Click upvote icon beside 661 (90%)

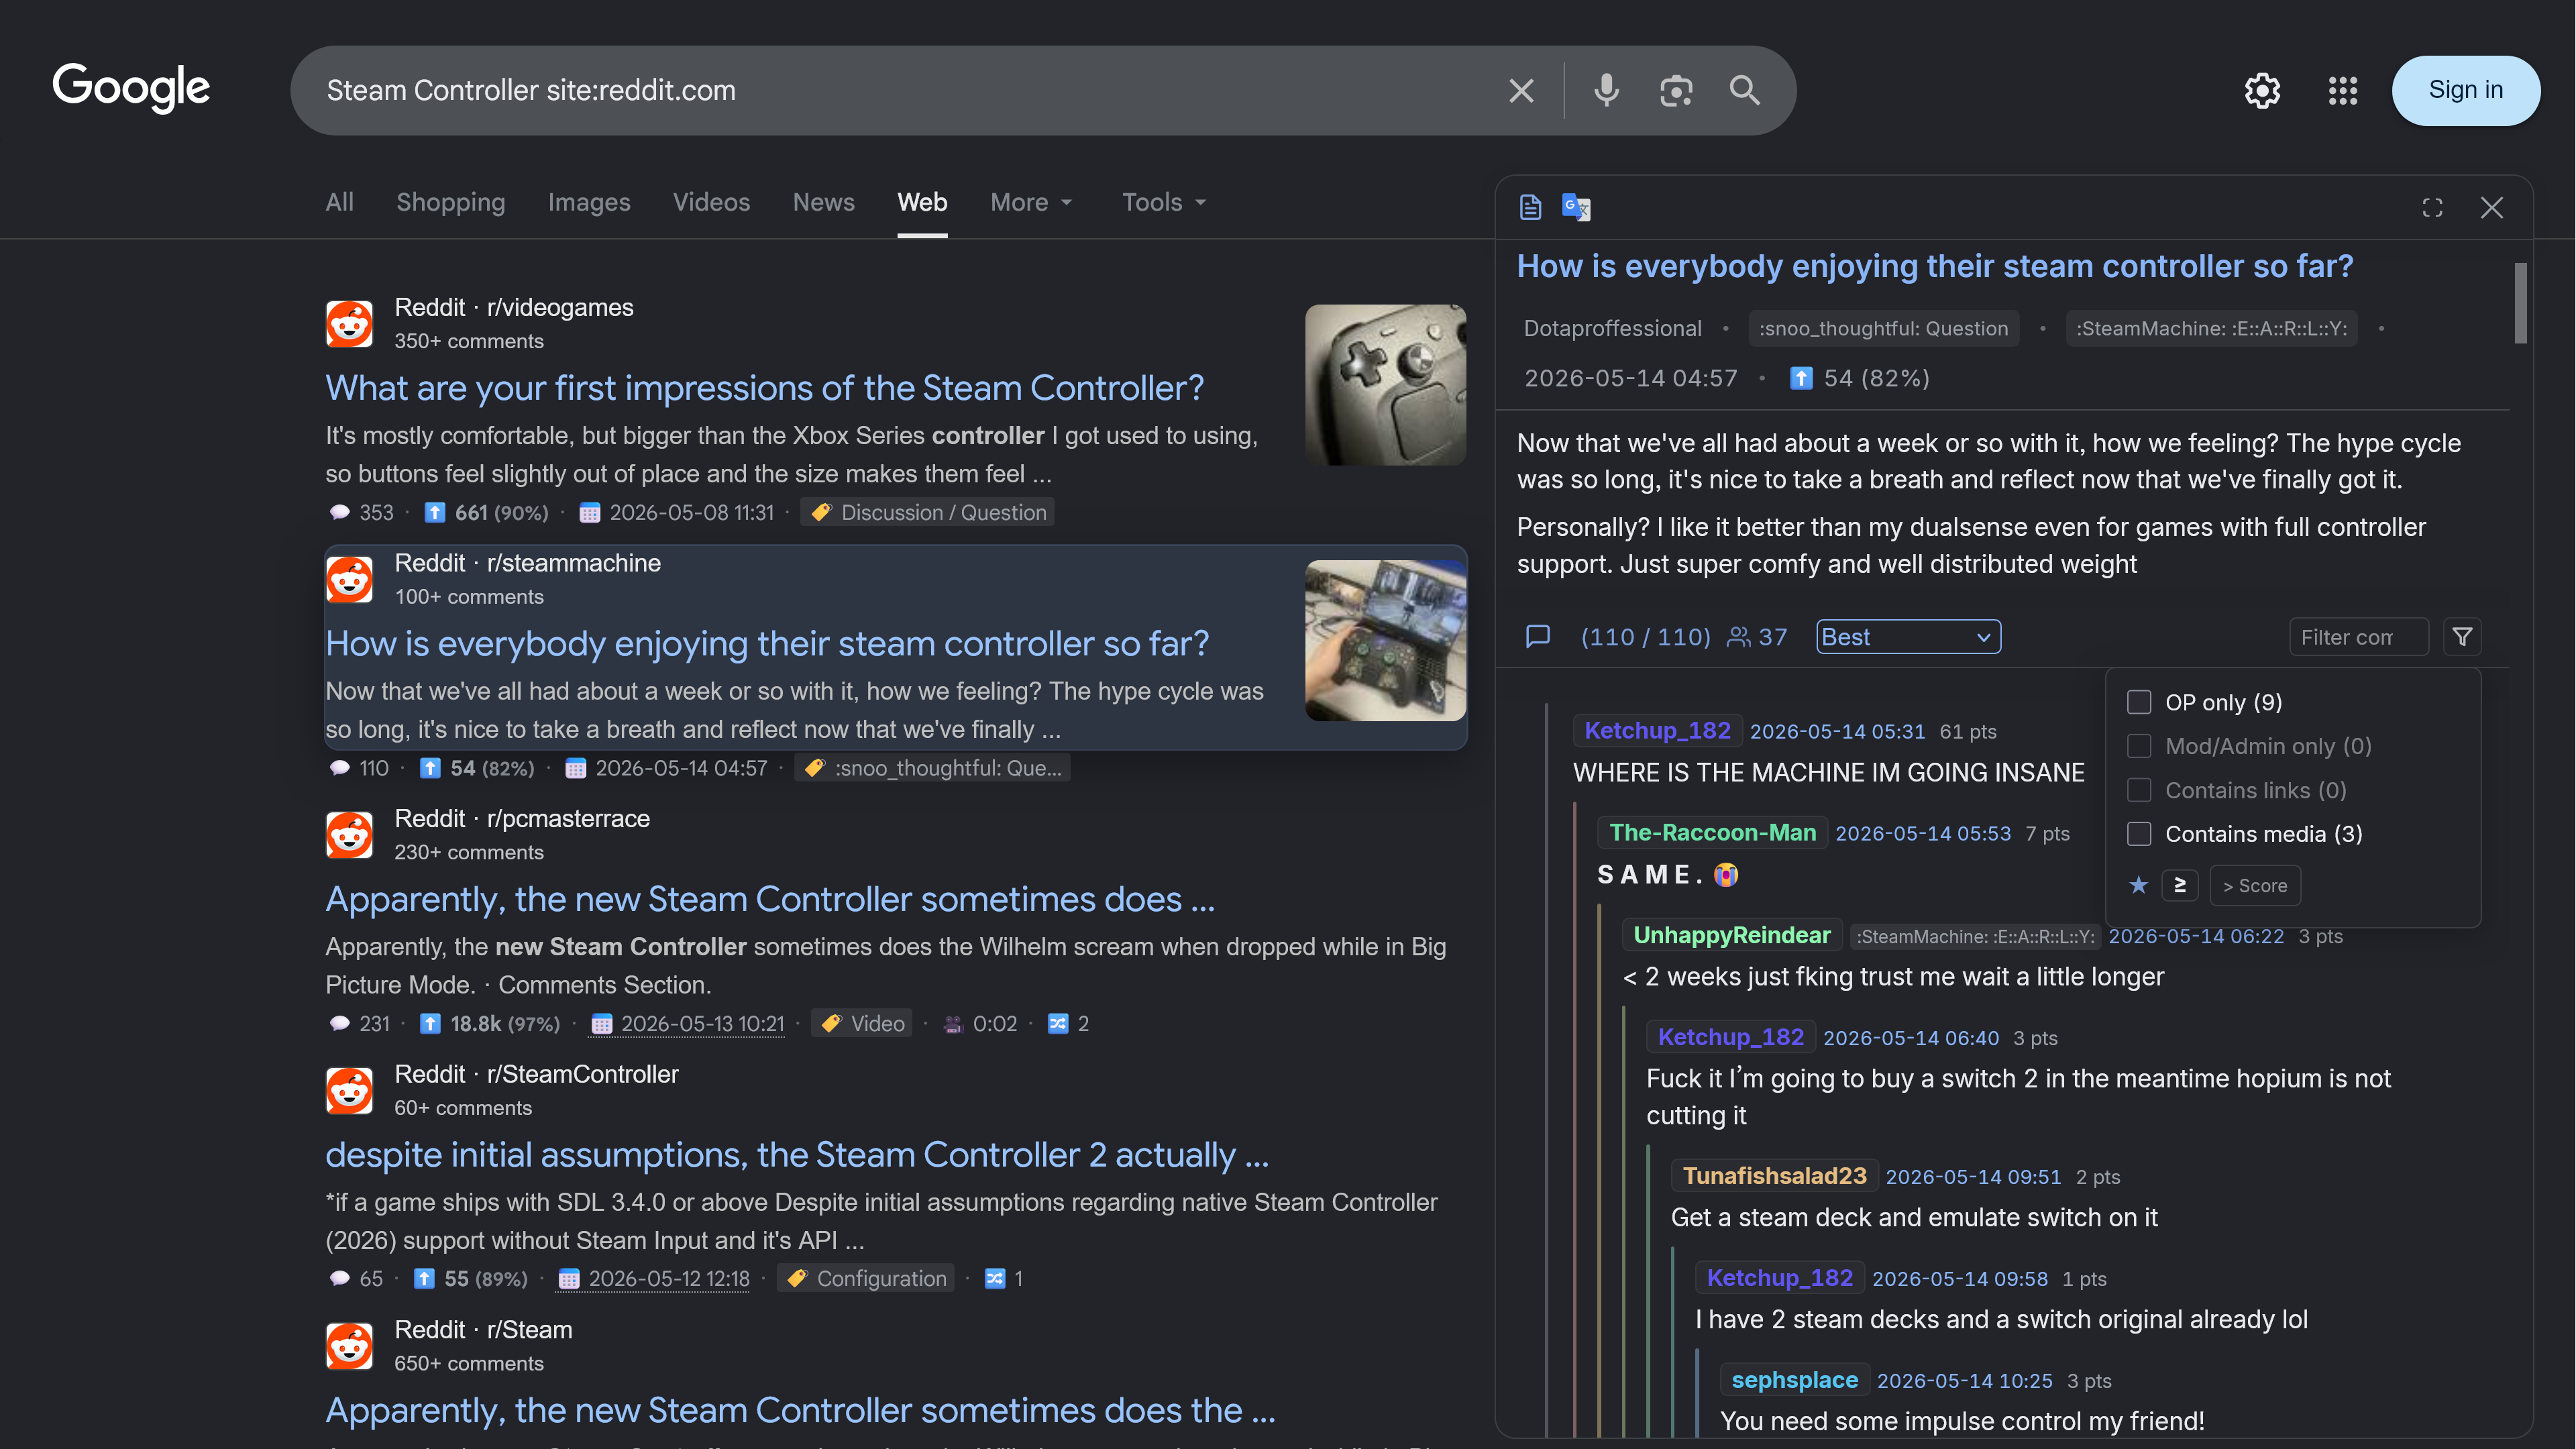pyautogui.click(x=434, y=513)
